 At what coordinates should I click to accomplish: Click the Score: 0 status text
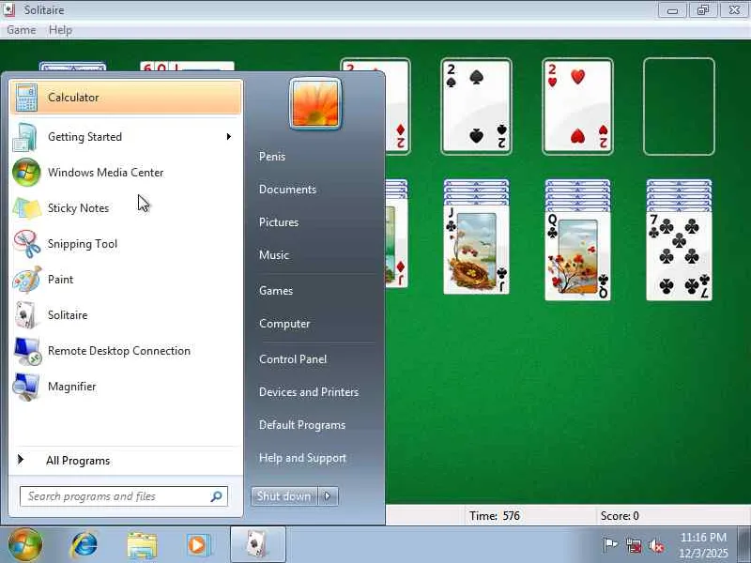point(620,516)
